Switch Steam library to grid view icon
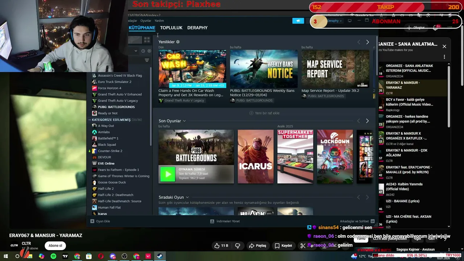Viewport: 464px width, 261px height. tap(147, 40)
